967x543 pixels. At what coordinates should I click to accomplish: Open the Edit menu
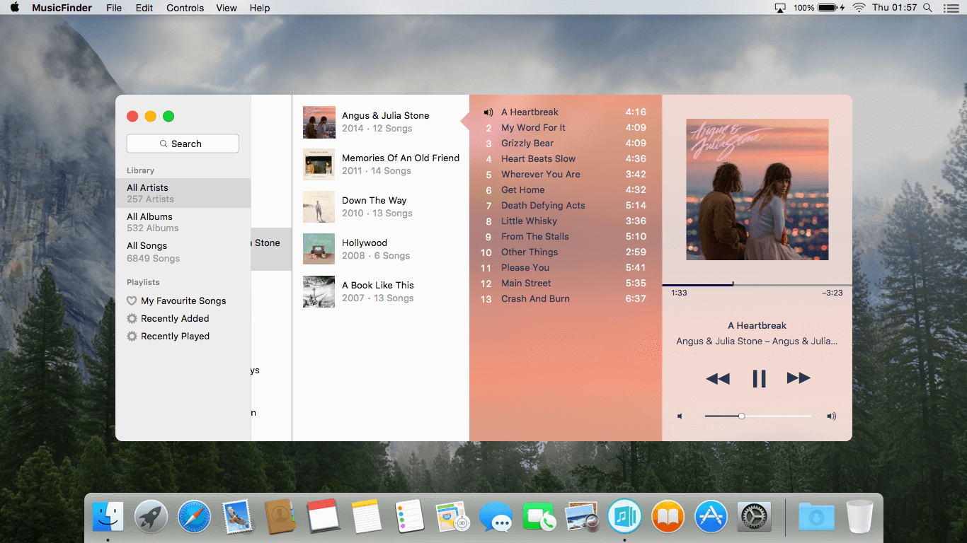tap(144, 8)
